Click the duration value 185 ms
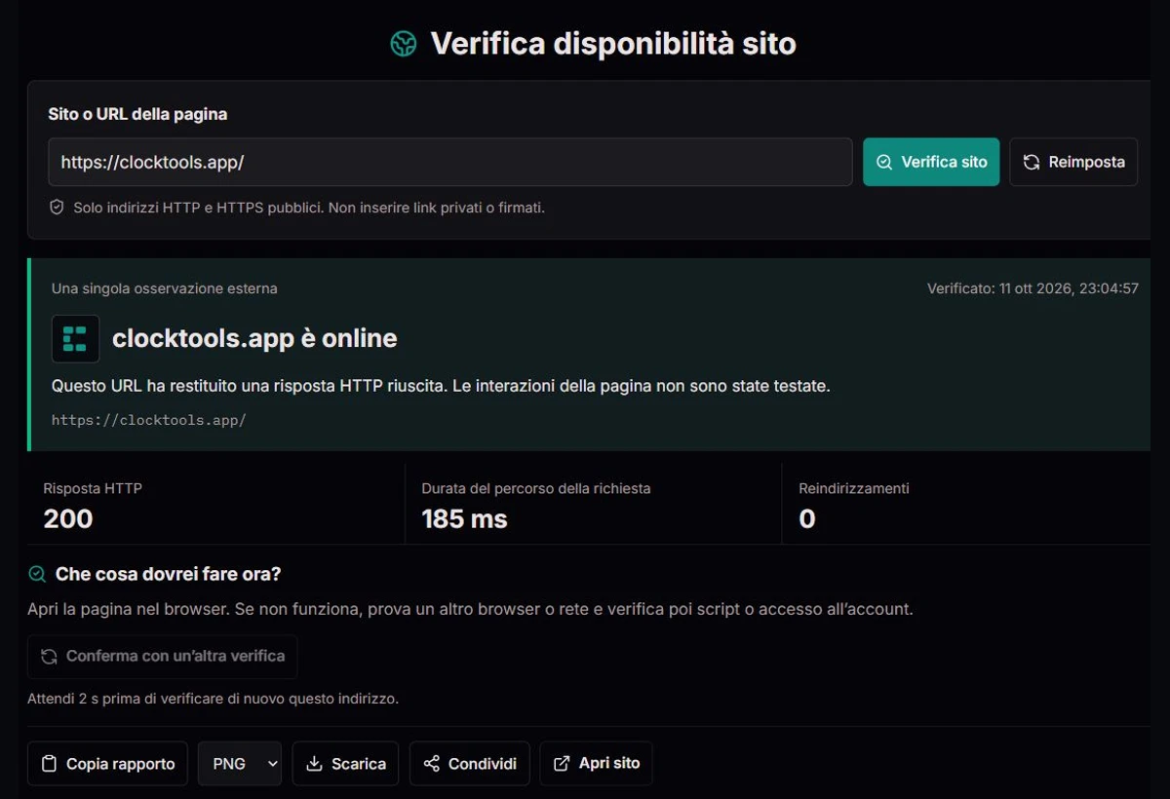Viewport: 1170px width, 799px height. (x=464, y=519)
